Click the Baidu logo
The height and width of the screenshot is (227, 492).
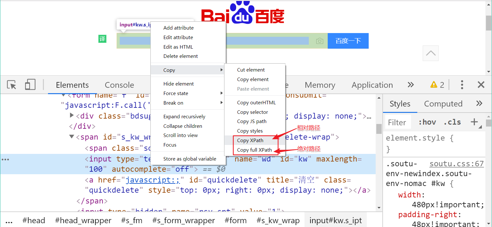[x=243, y=13]
